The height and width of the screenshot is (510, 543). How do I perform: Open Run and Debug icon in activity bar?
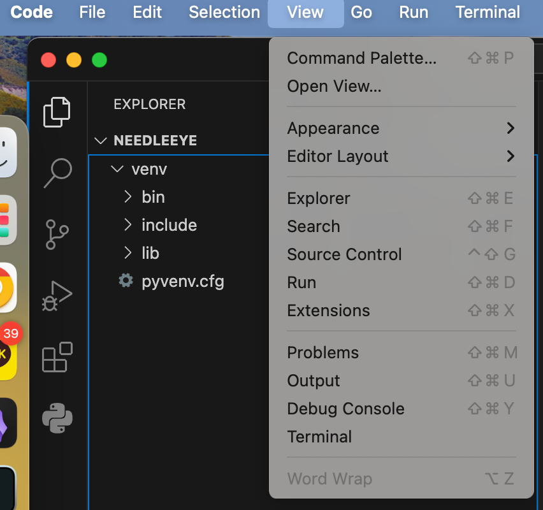57,296
